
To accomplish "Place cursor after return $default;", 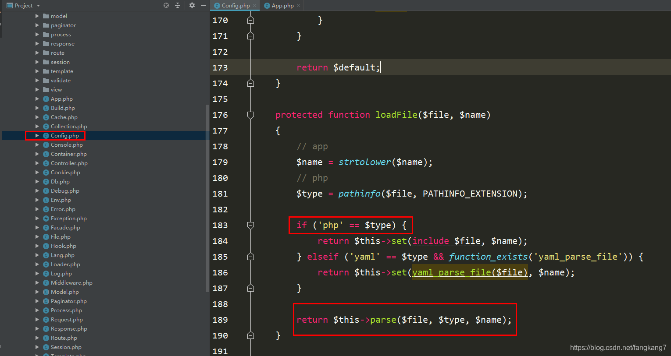I will [380, 68].
